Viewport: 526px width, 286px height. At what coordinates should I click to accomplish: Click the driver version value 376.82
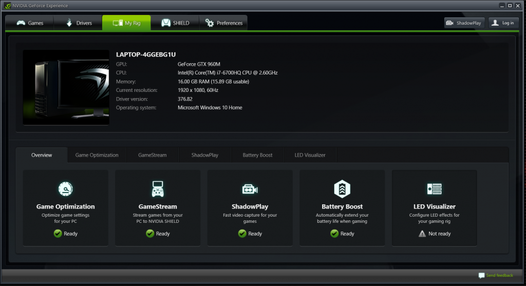[185, 99]
